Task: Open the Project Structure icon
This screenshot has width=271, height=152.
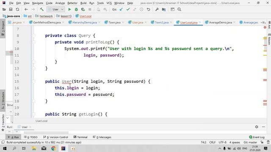Action: point(164,9)
